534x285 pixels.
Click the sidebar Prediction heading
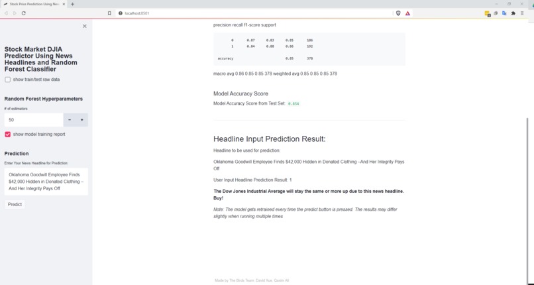pyautogui.click(x=17, y=154)
